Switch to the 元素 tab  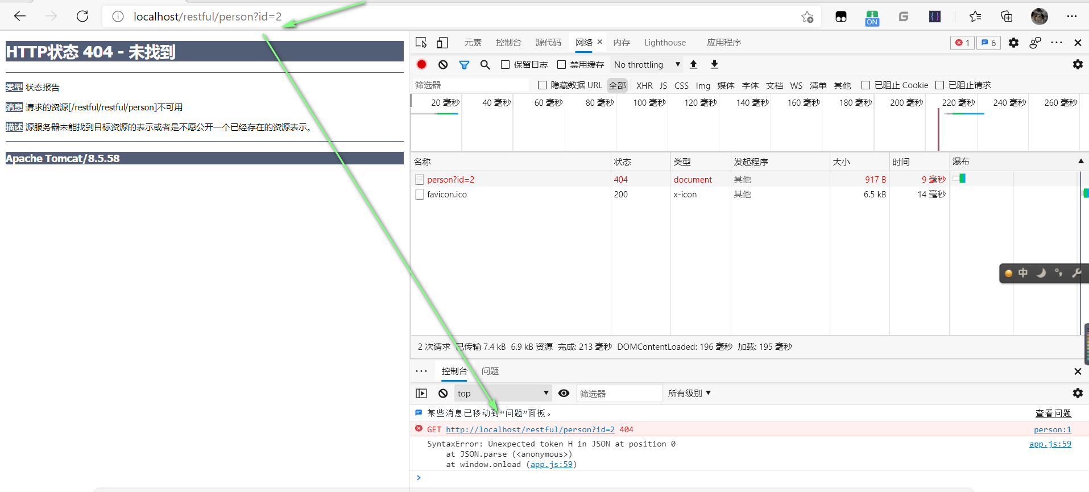[x=473, y=43]
